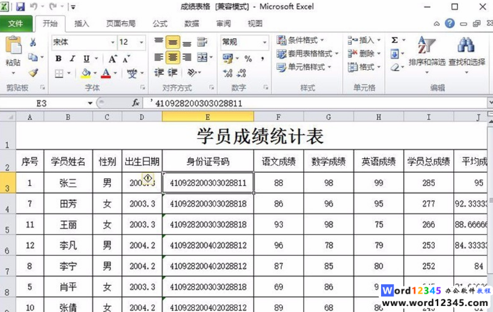Toggle Align Text Right
493x312 pixels.
coord(187,57)
